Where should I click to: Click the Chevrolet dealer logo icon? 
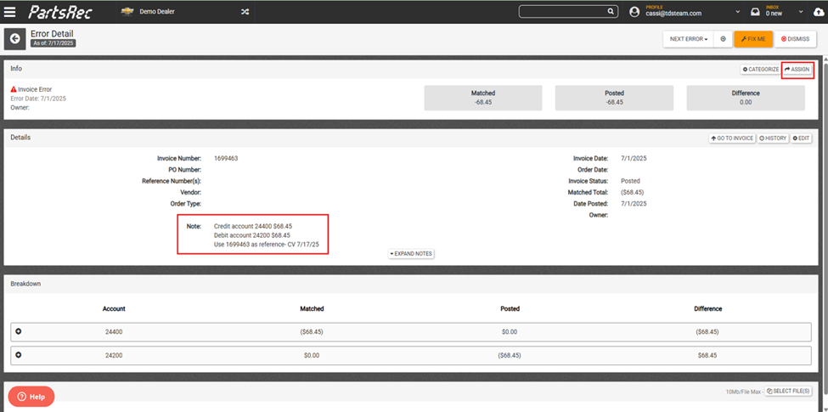pos(127,12)
